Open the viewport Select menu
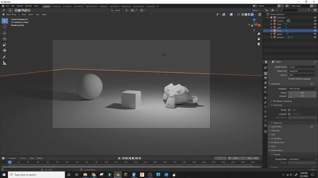The image size is (318, 178). click(x=31, y=14)
